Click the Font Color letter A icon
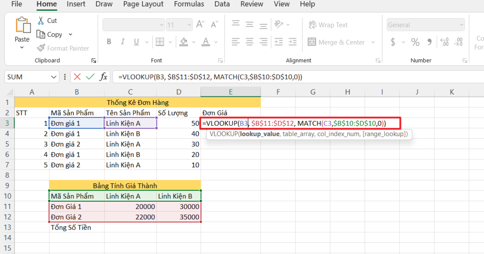The width and height of the screenshot is (484, 254). [x=206, y=42]
